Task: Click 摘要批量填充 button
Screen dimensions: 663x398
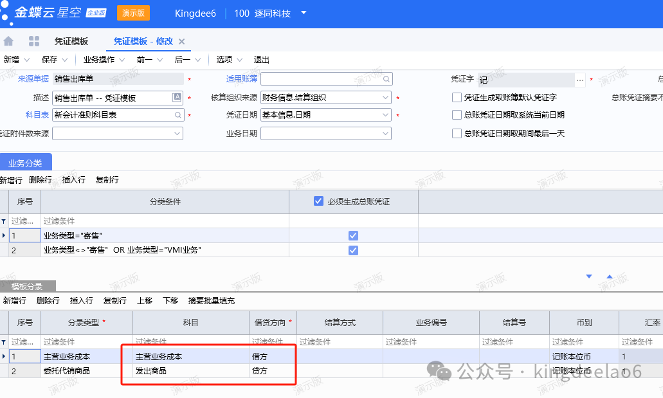Action: pyautogui.click(x=211, y=301)
